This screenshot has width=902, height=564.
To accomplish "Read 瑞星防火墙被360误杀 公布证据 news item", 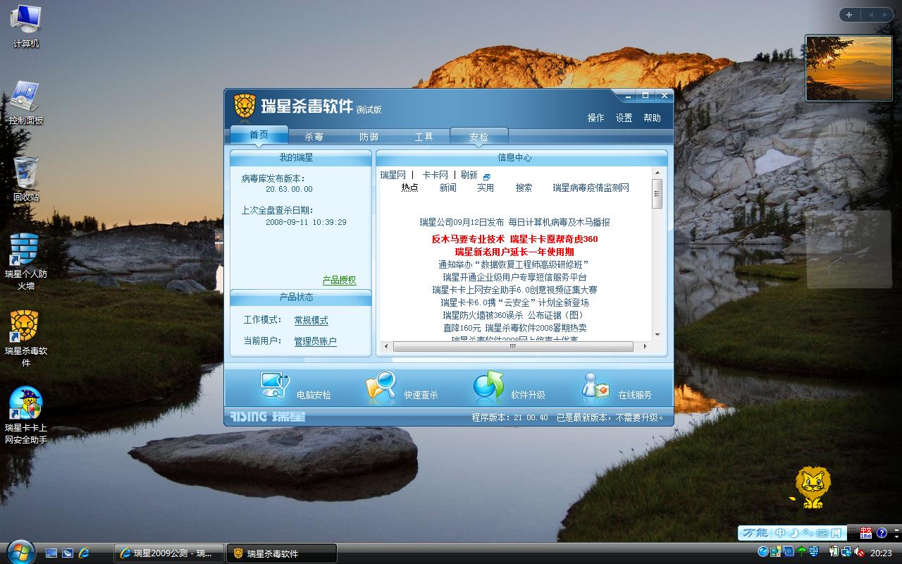I will [x=514, y=315].
